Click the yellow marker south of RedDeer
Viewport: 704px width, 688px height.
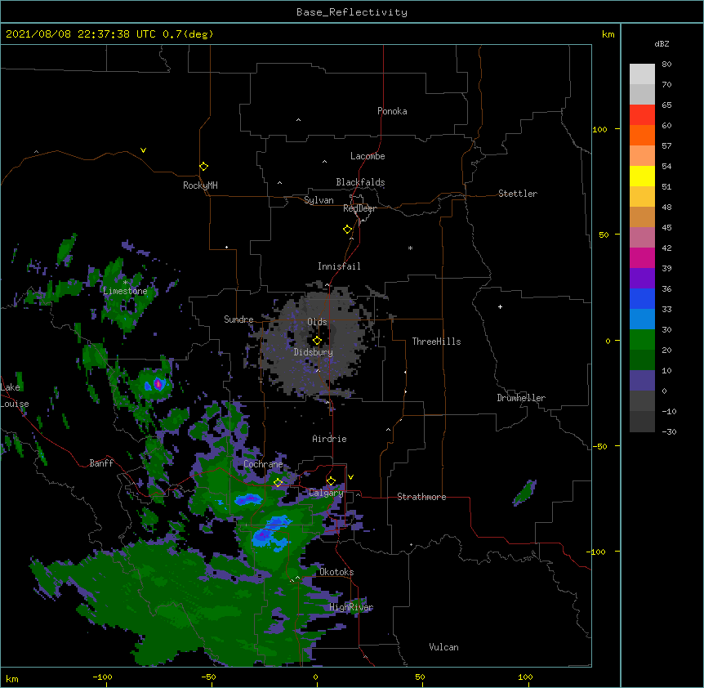click(x=347, y=230)
